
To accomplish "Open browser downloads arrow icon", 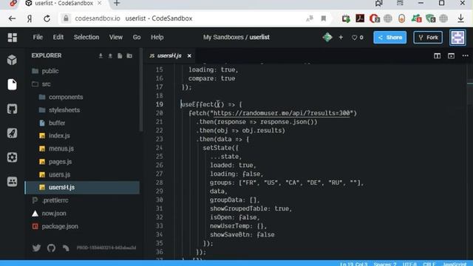I will 460,18.
